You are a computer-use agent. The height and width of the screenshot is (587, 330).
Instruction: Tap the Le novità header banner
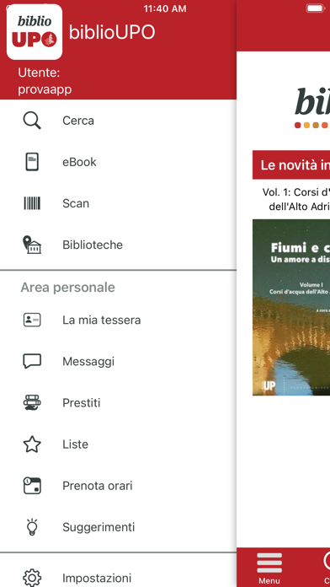[x=291, y=165]
